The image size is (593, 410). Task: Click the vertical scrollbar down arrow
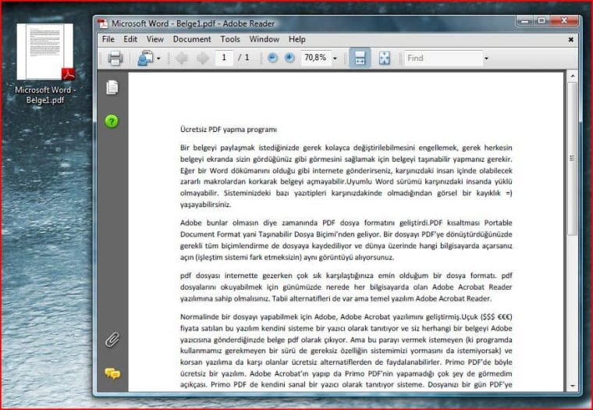pos(572,386)
